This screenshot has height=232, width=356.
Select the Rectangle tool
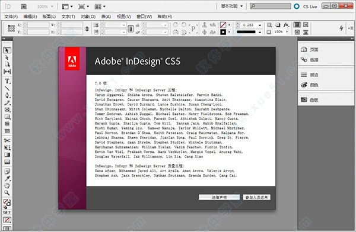click(7, 117)
